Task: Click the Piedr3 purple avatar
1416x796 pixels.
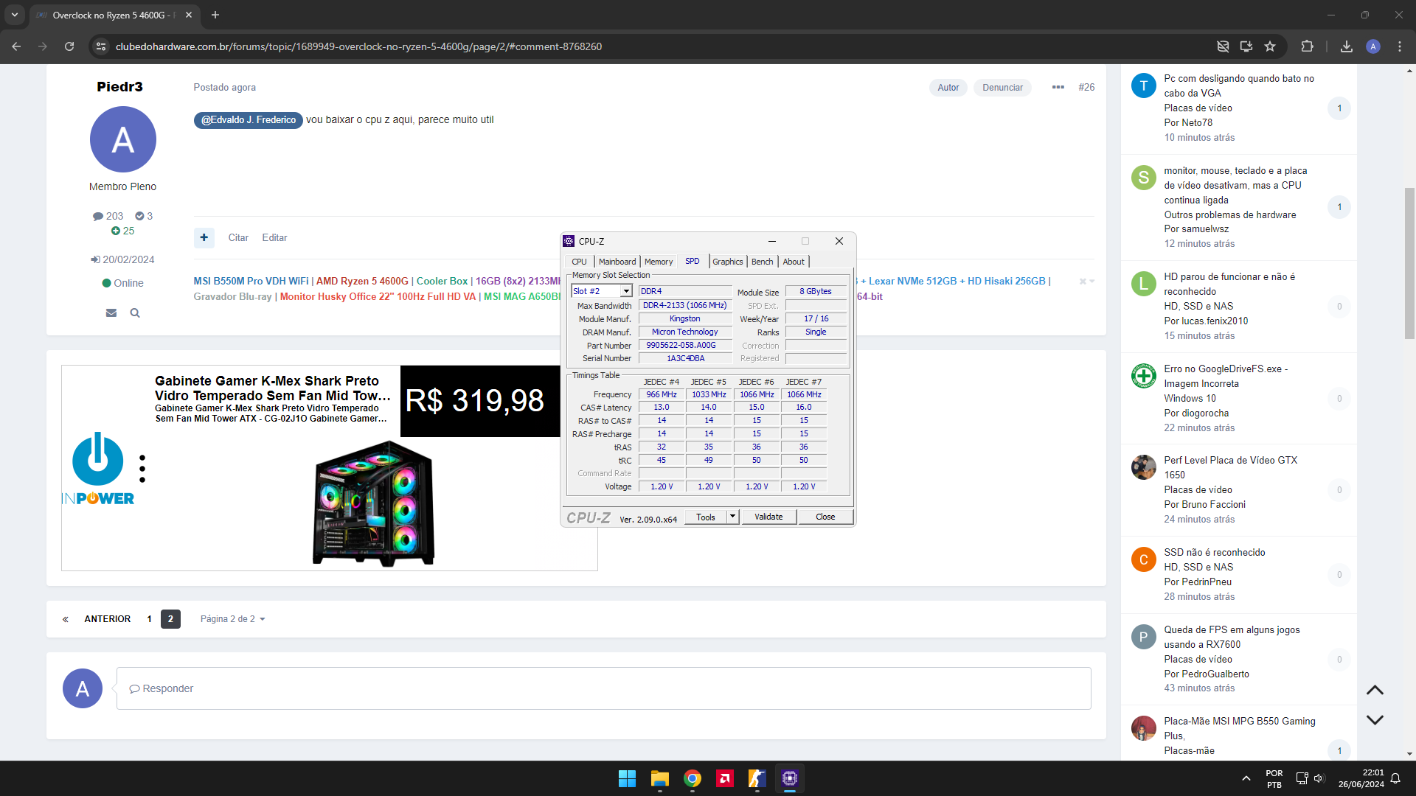Action: click(x=123, y=139)
